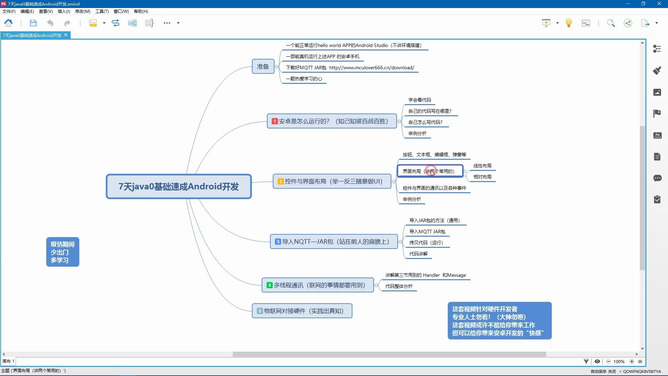Open the presentation mode dropdown arrow
Viewport: 668px width, 376px height.
click(557, 23)
